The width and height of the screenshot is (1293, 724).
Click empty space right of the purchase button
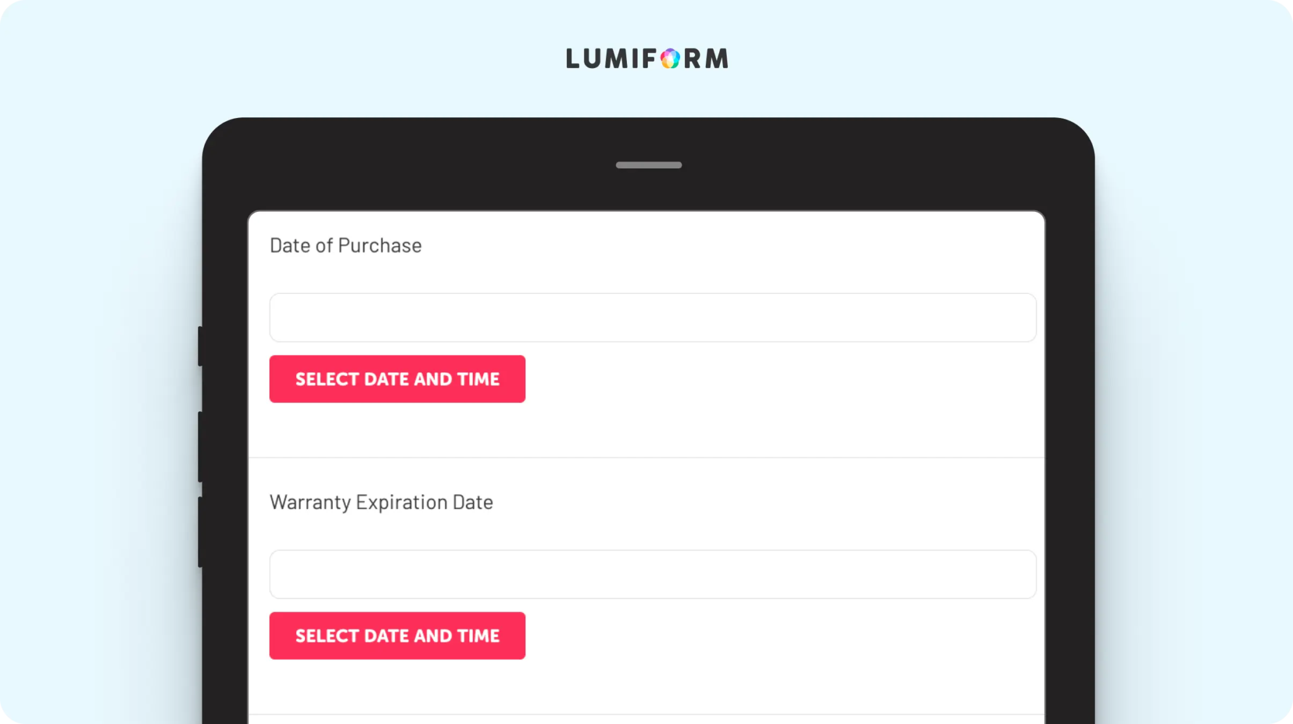point(783,379)
